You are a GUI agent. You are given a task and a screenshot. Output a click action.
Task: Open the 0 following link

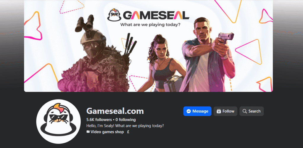click(x=125, y=120)
